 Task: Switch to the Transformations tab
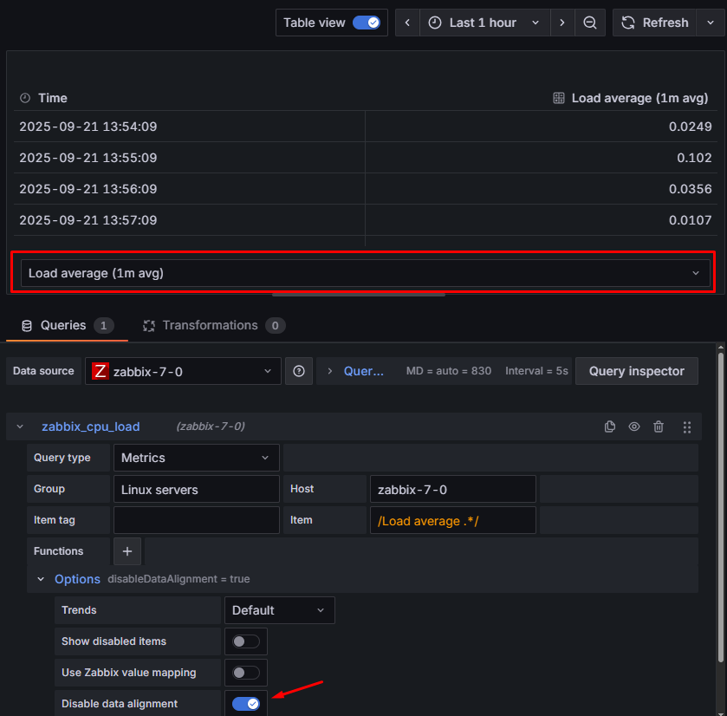click(211, 325)
